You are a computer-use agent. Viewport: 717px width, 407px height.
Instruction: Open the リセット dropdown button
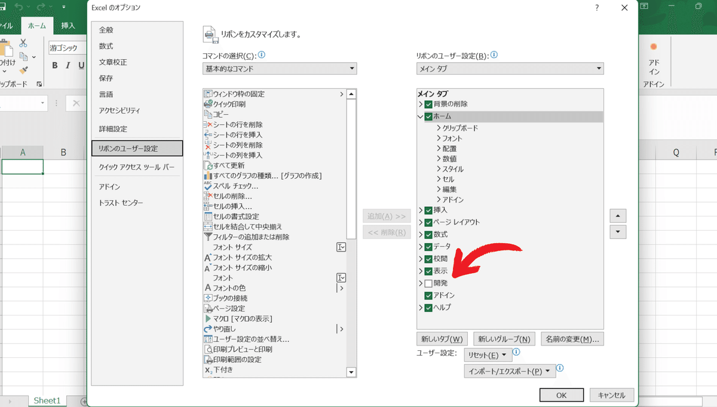[x=488, y=355]
